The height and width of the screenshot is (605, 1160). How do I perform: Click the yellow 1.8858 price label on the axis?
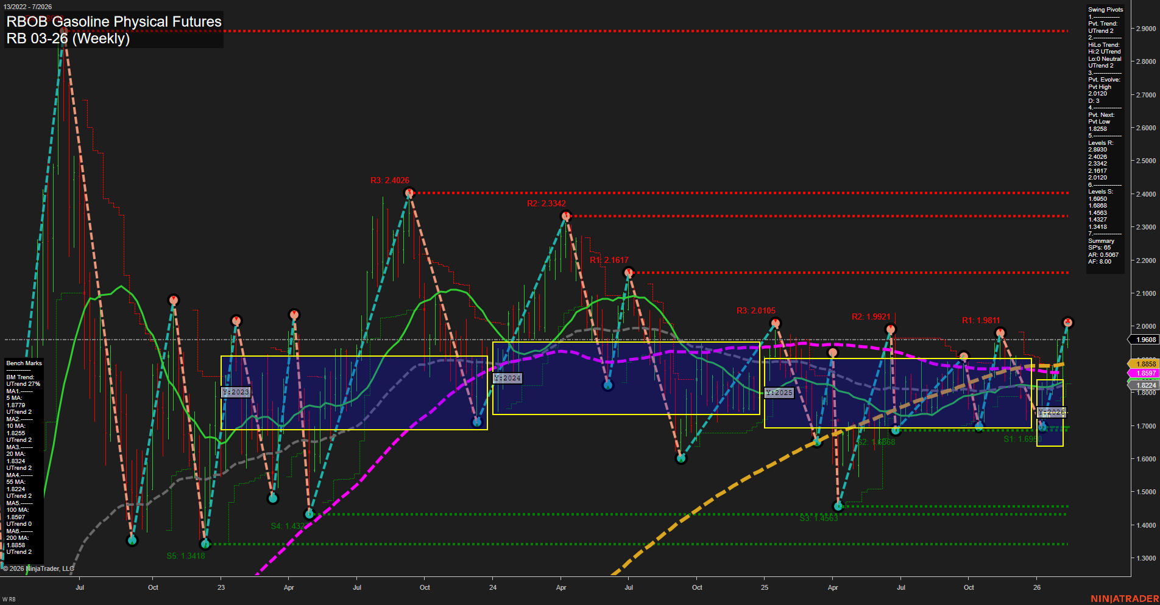[x=1144, y=363]
